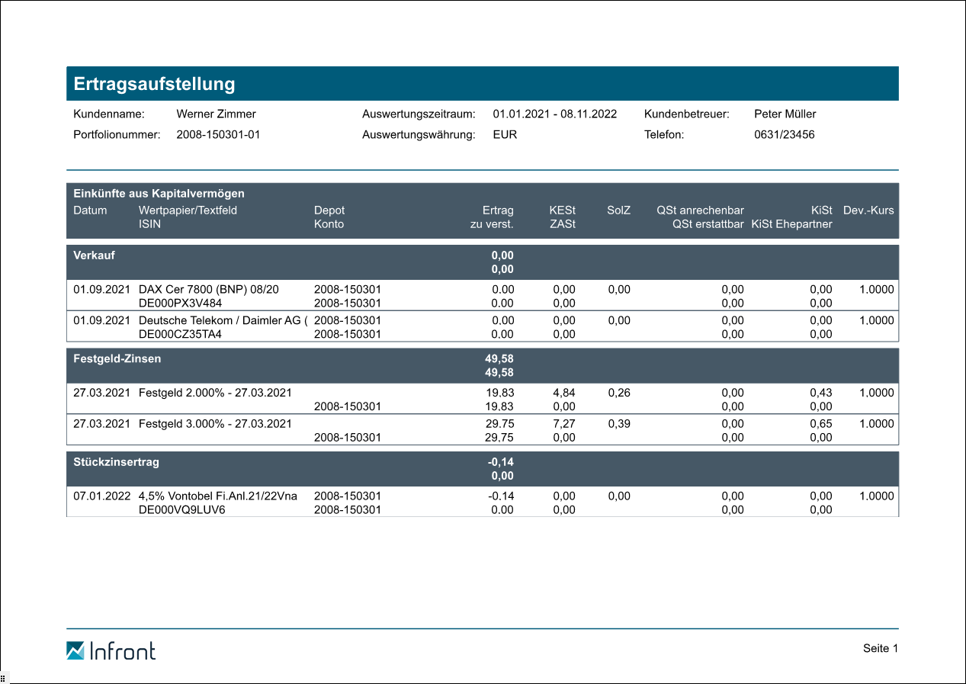The height and width of the screenshot is (684, 966).
Task: Click the KESt value 7,27
Action: click(x=563, y=424)
